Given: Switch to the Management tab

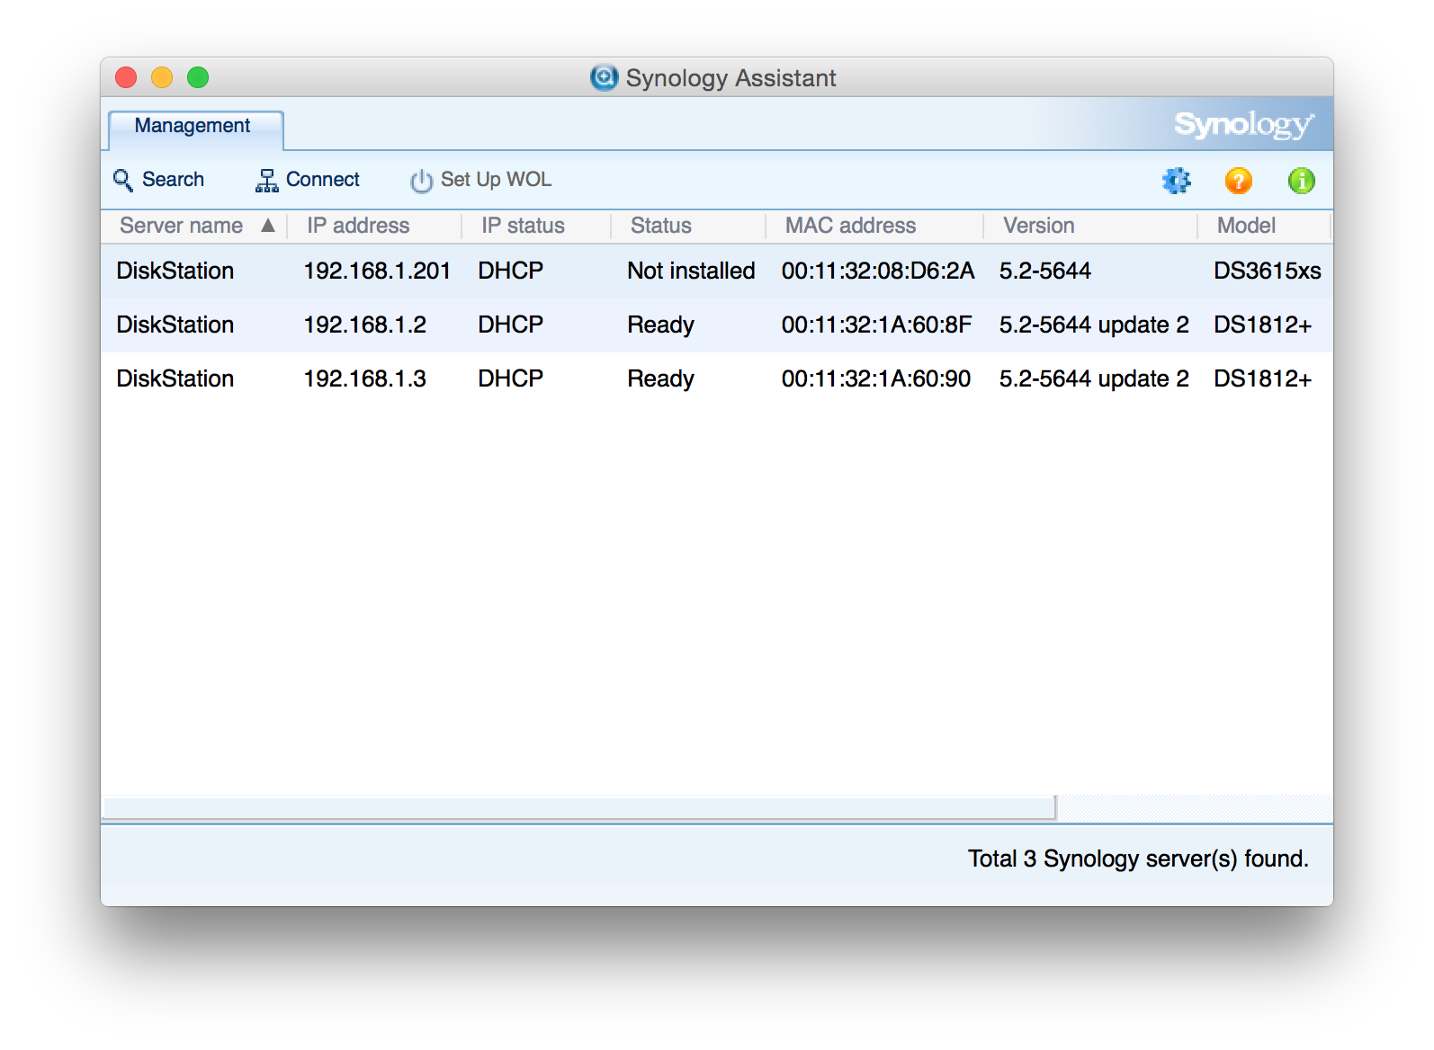Looking at the screenshot, I should click(x=195, y=129).
